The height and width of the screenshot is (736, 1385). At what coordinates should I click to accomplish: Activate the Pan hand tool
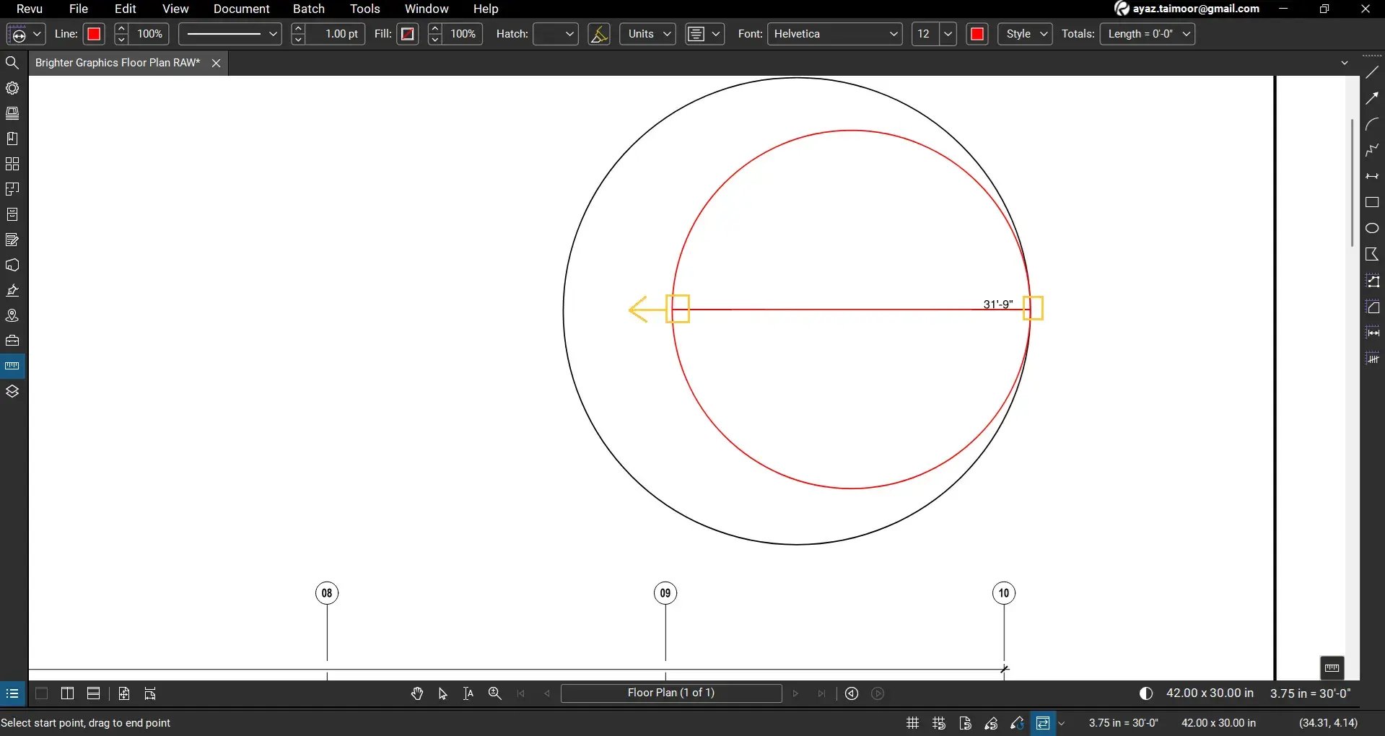[x=417, y=693]
